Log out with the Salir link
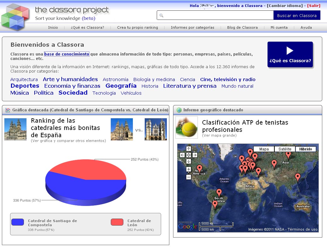The height and width of the screenshot is (247, 327). pos(314,6)
